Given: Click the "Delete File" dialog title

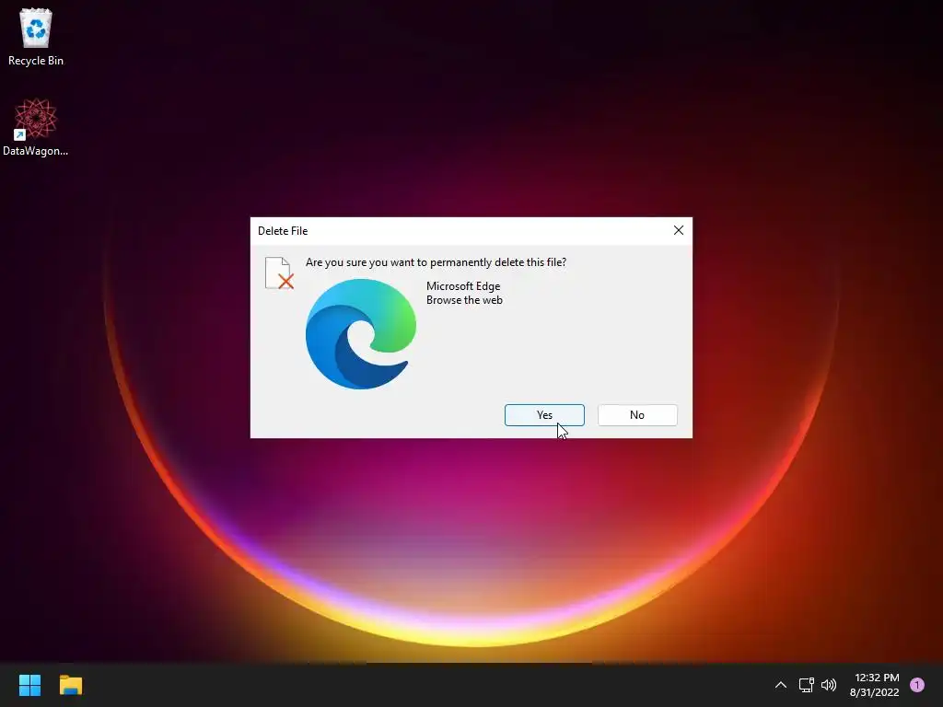Looking at the screenshot, I should point(283,231).
